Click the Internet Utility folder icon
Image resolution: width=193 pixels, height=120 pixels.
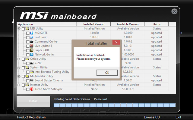(27, 85)
